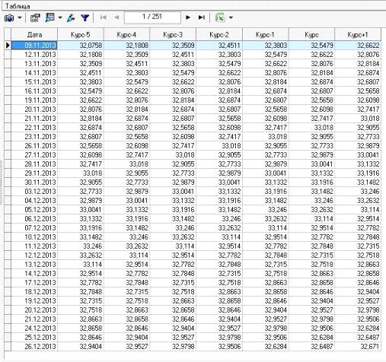
Task: Select the date cell 07.12.2013
Action: coord(34,228)
